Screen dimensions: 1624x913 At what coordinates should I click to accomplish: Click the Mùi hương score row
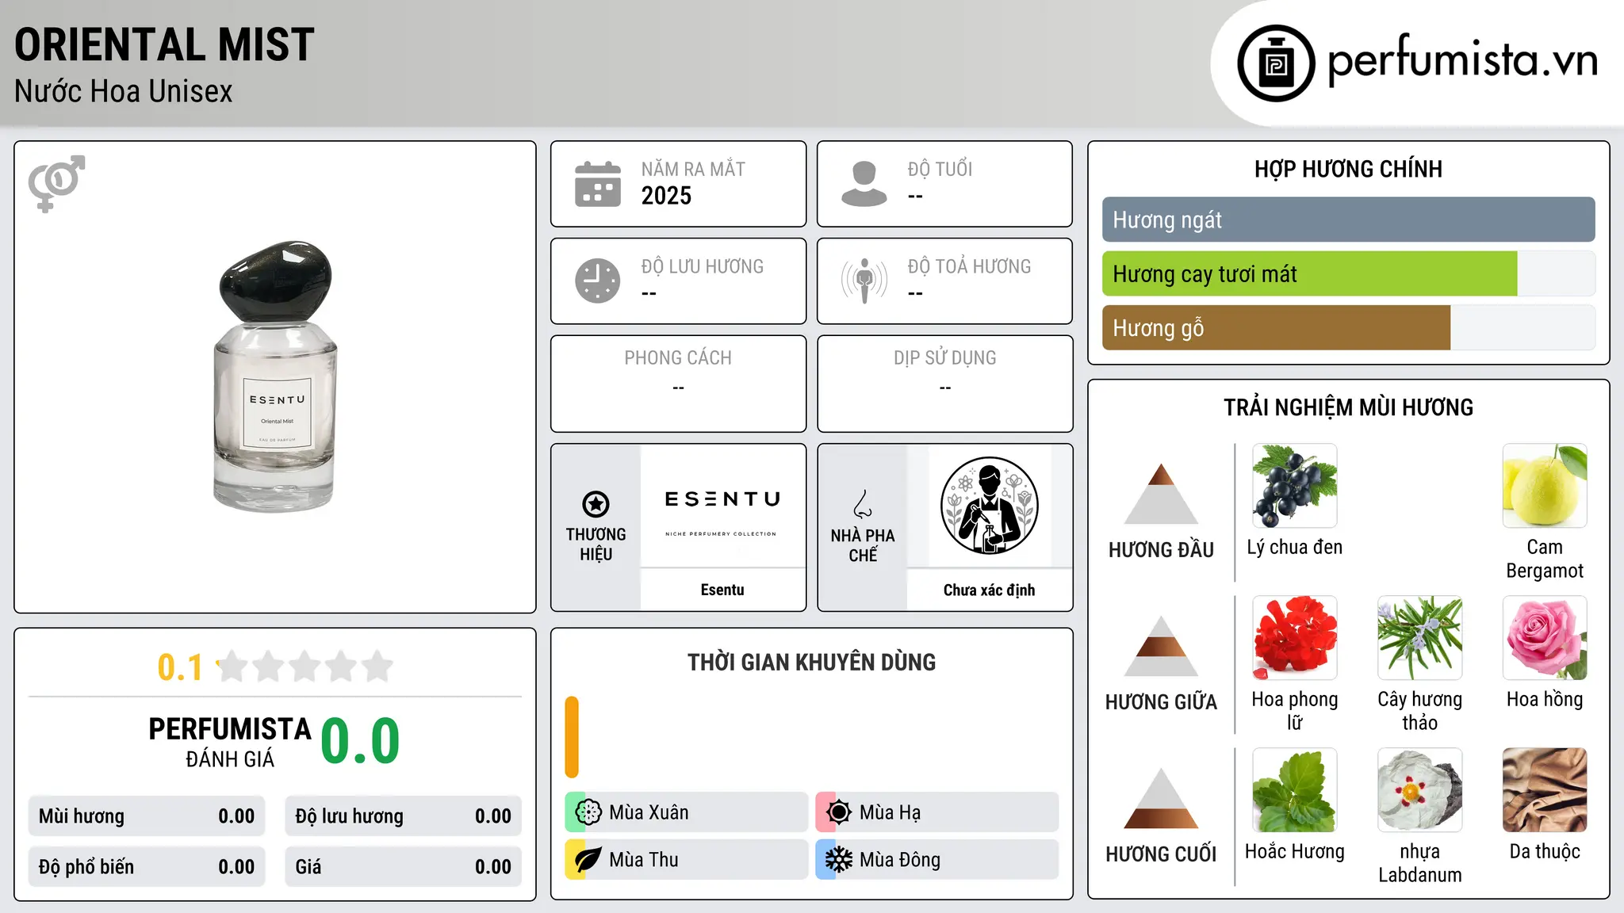(147, 816)
